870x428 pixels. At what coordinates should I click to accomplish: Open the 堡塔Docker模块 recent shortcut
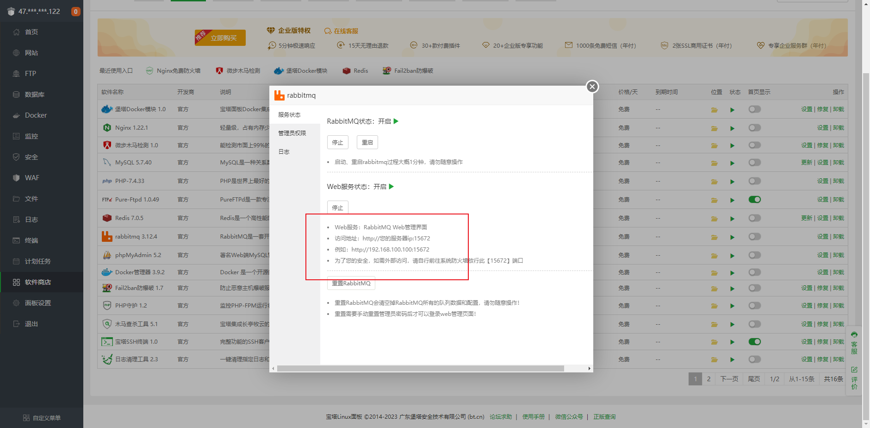301,71
